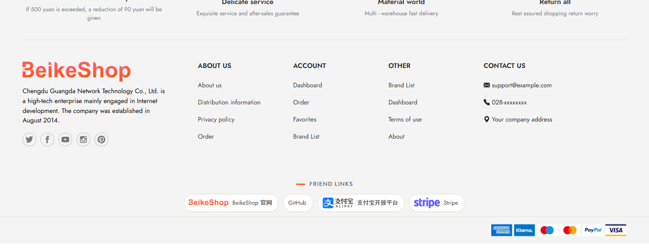Open the Pinterest social icon
Viewport: 649px width, 252px height.
tap(101, 139)
